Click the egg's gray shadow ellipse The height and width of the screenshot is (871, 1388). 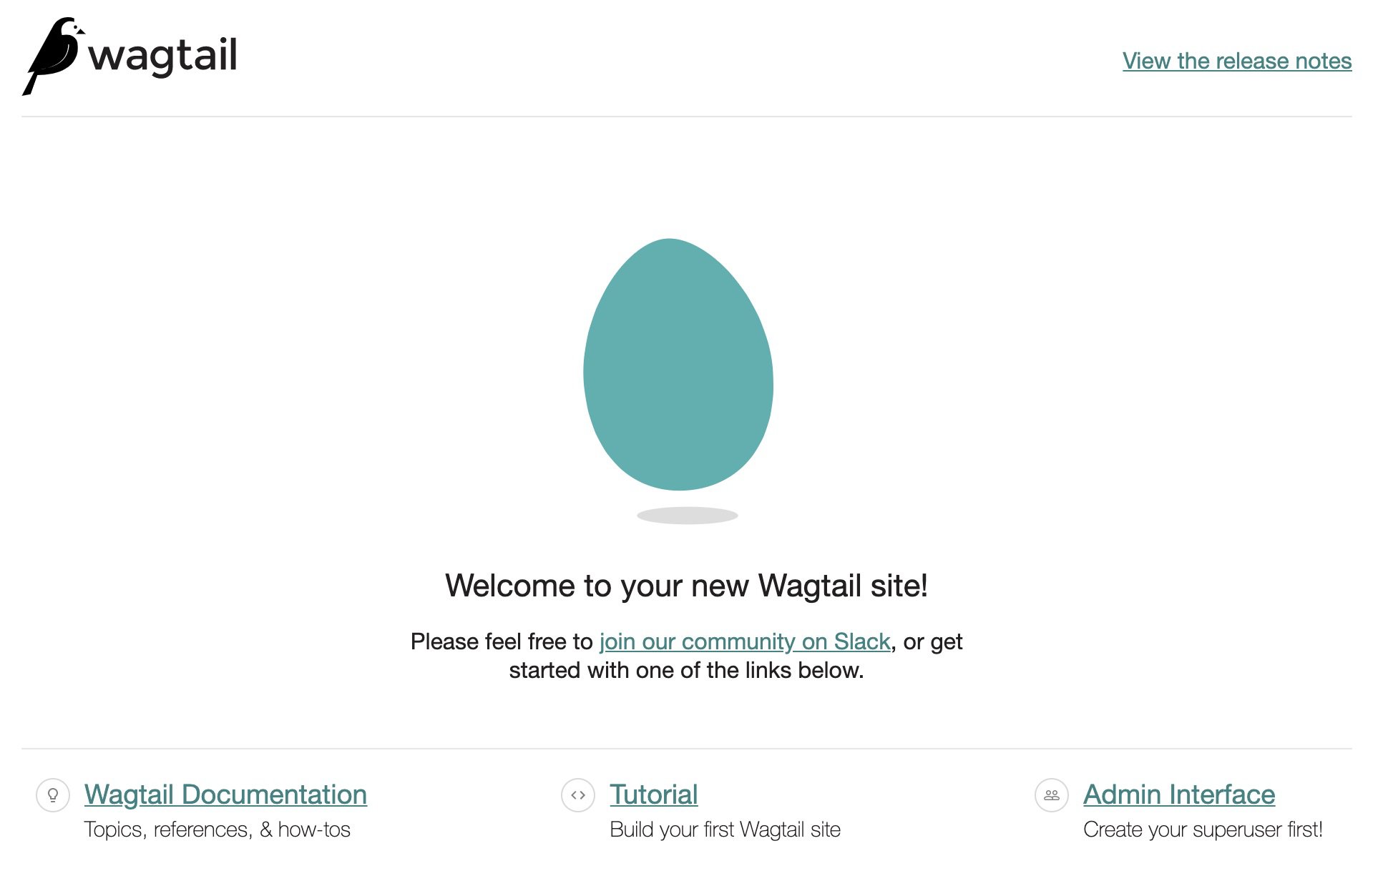click(x=687, y=513)
